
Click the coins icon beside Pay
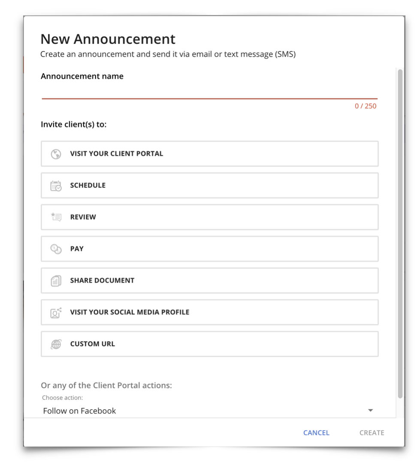[56, 249]
